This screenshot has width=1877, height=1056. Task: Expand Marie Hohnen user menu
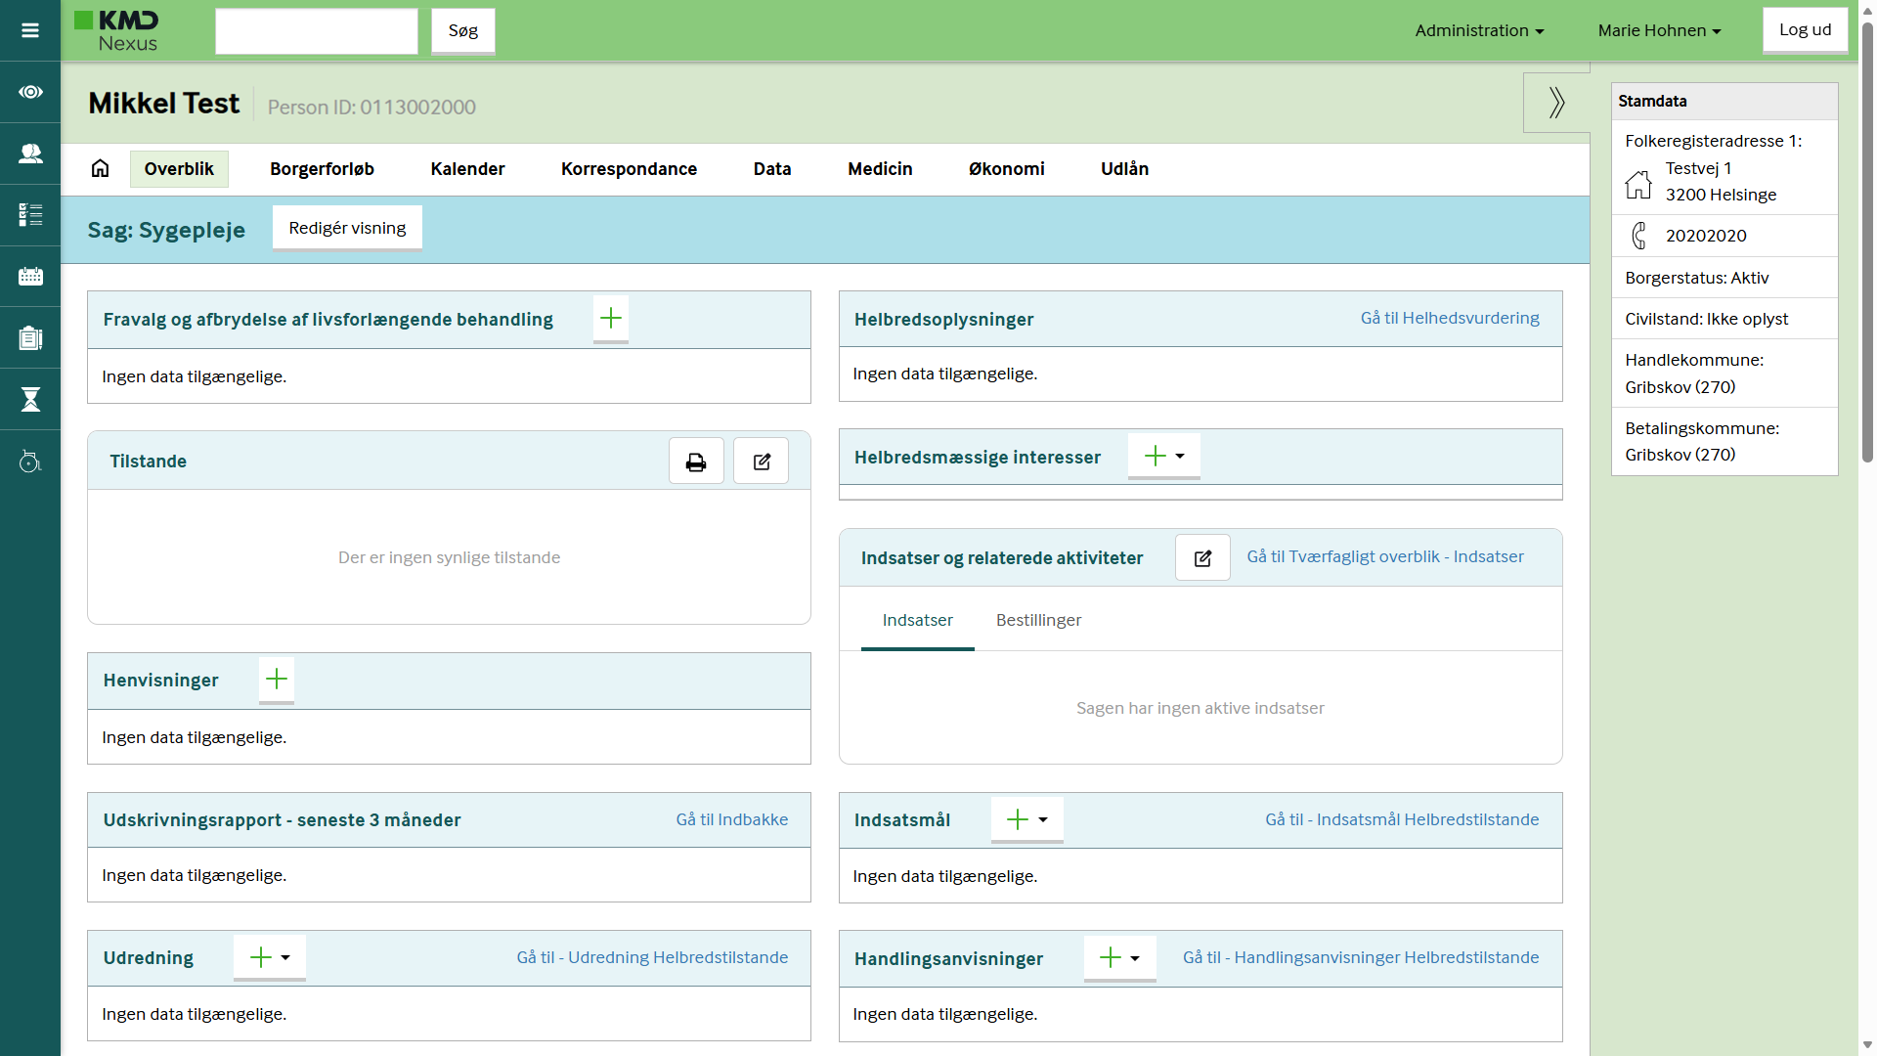1659,30
